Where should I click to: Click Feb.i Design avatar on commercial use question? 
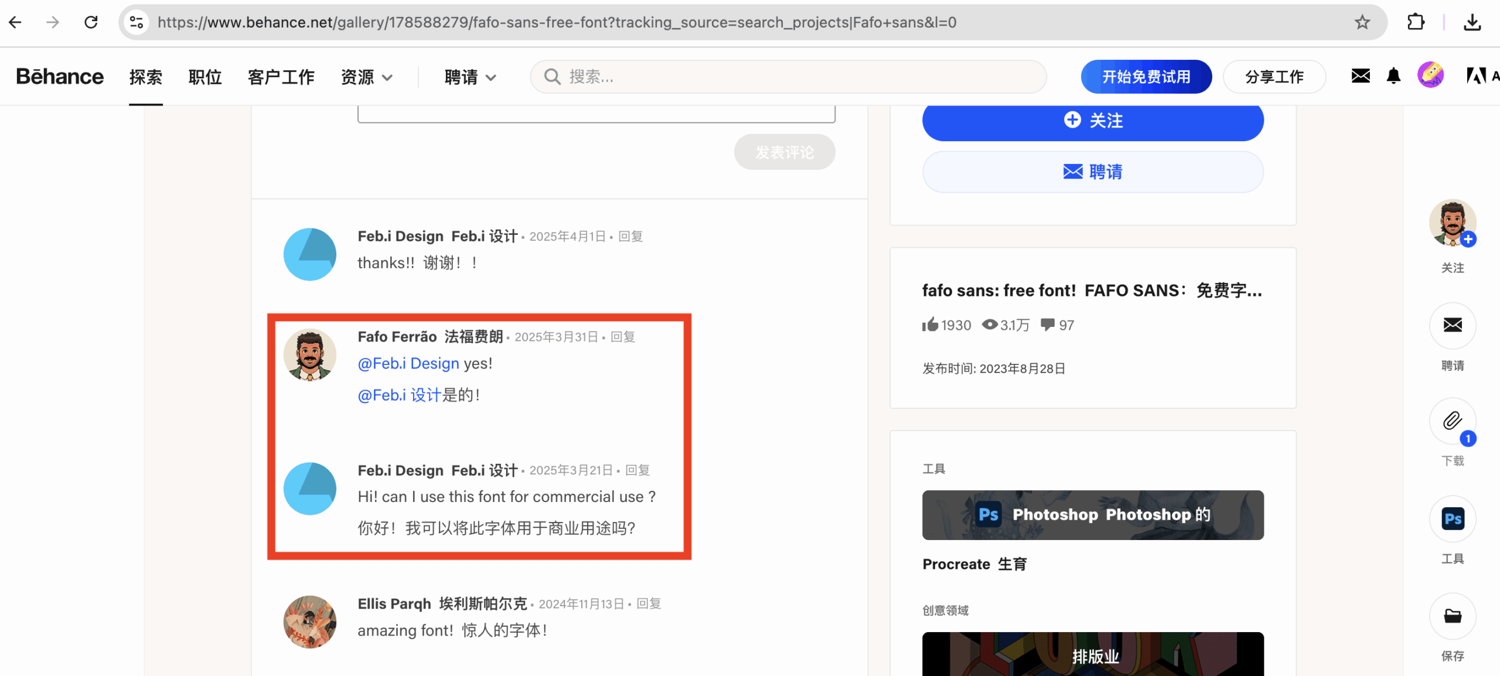[x=310, y=489]
